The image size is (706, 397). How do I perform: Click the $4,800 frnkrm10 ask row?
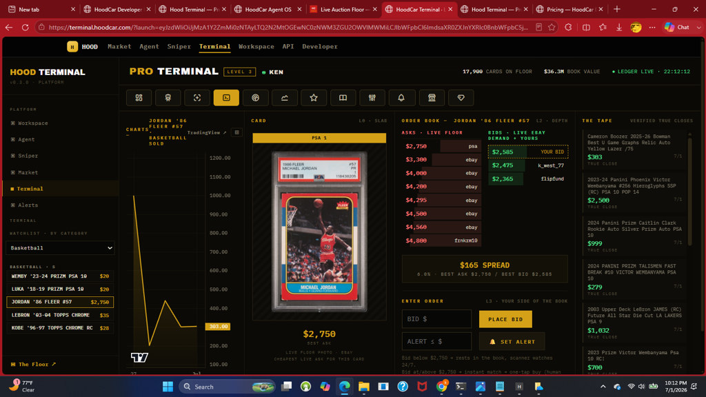(441, 241)
